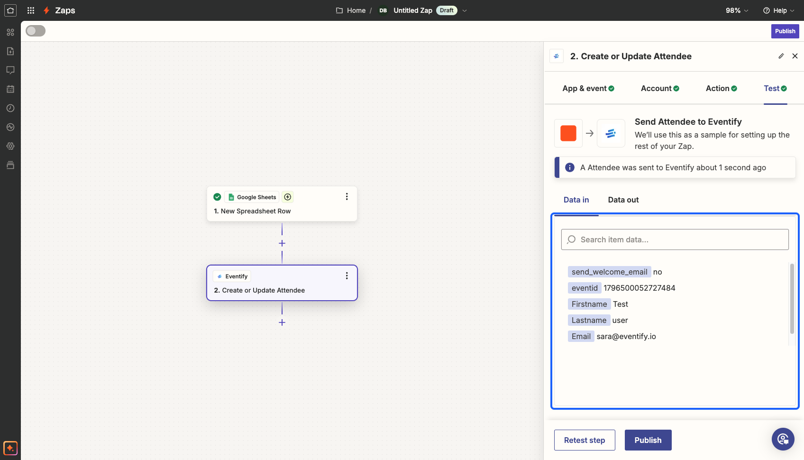Click the DB account avatar
The image size is (804, 460).
(x=383, y=10)
